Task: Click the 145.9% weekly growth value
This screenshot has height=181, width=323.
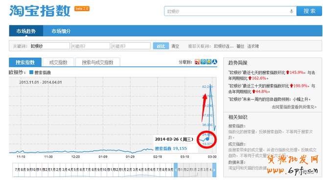Action: point(297,72)
